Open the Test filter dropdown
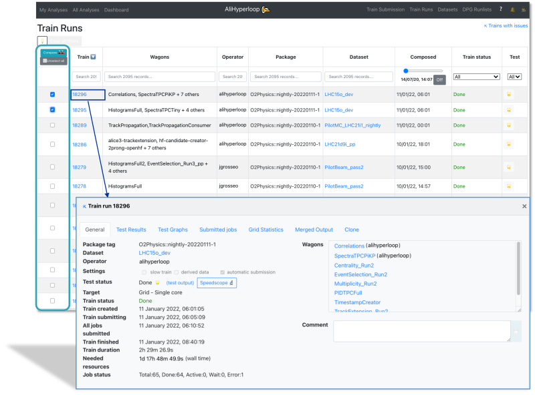The image size is (535, 395). 514,77
